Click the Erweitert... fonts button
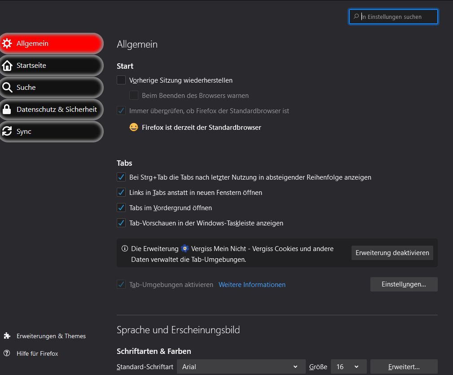 click(404, 366)
